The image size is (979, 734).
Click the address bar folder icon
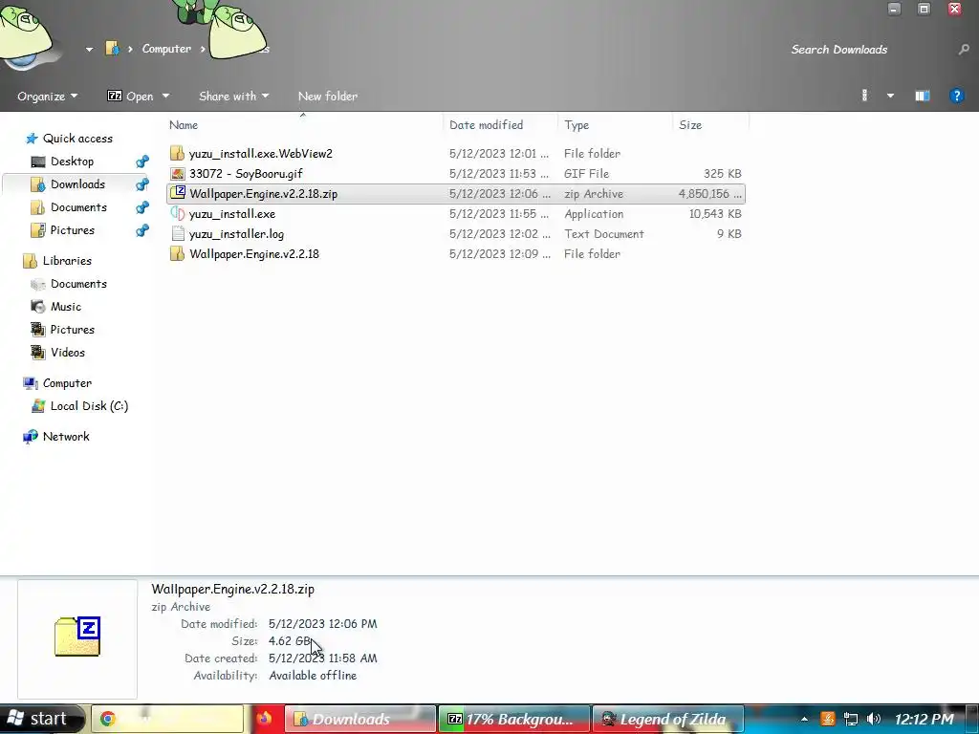(x=112, y=48)
